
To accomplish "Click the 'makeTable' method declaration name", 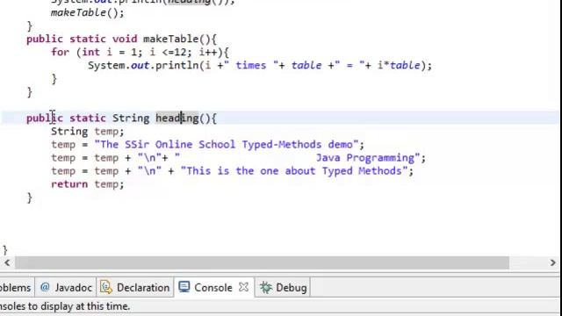I will point(171,39).
